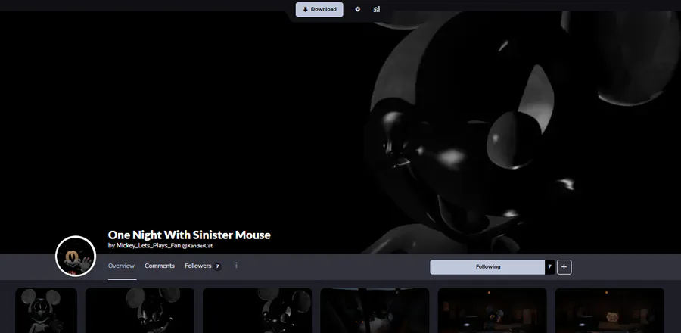Switch to the Comments tab
Image resolution: width=681 pixels, height=333 pixels.
(x=160, y=266)
